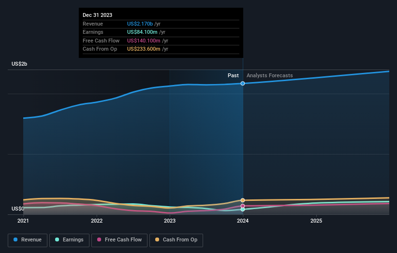Click the Cash From Op marker at 2024
Screen dimensions: 397x253
[243, 200]
